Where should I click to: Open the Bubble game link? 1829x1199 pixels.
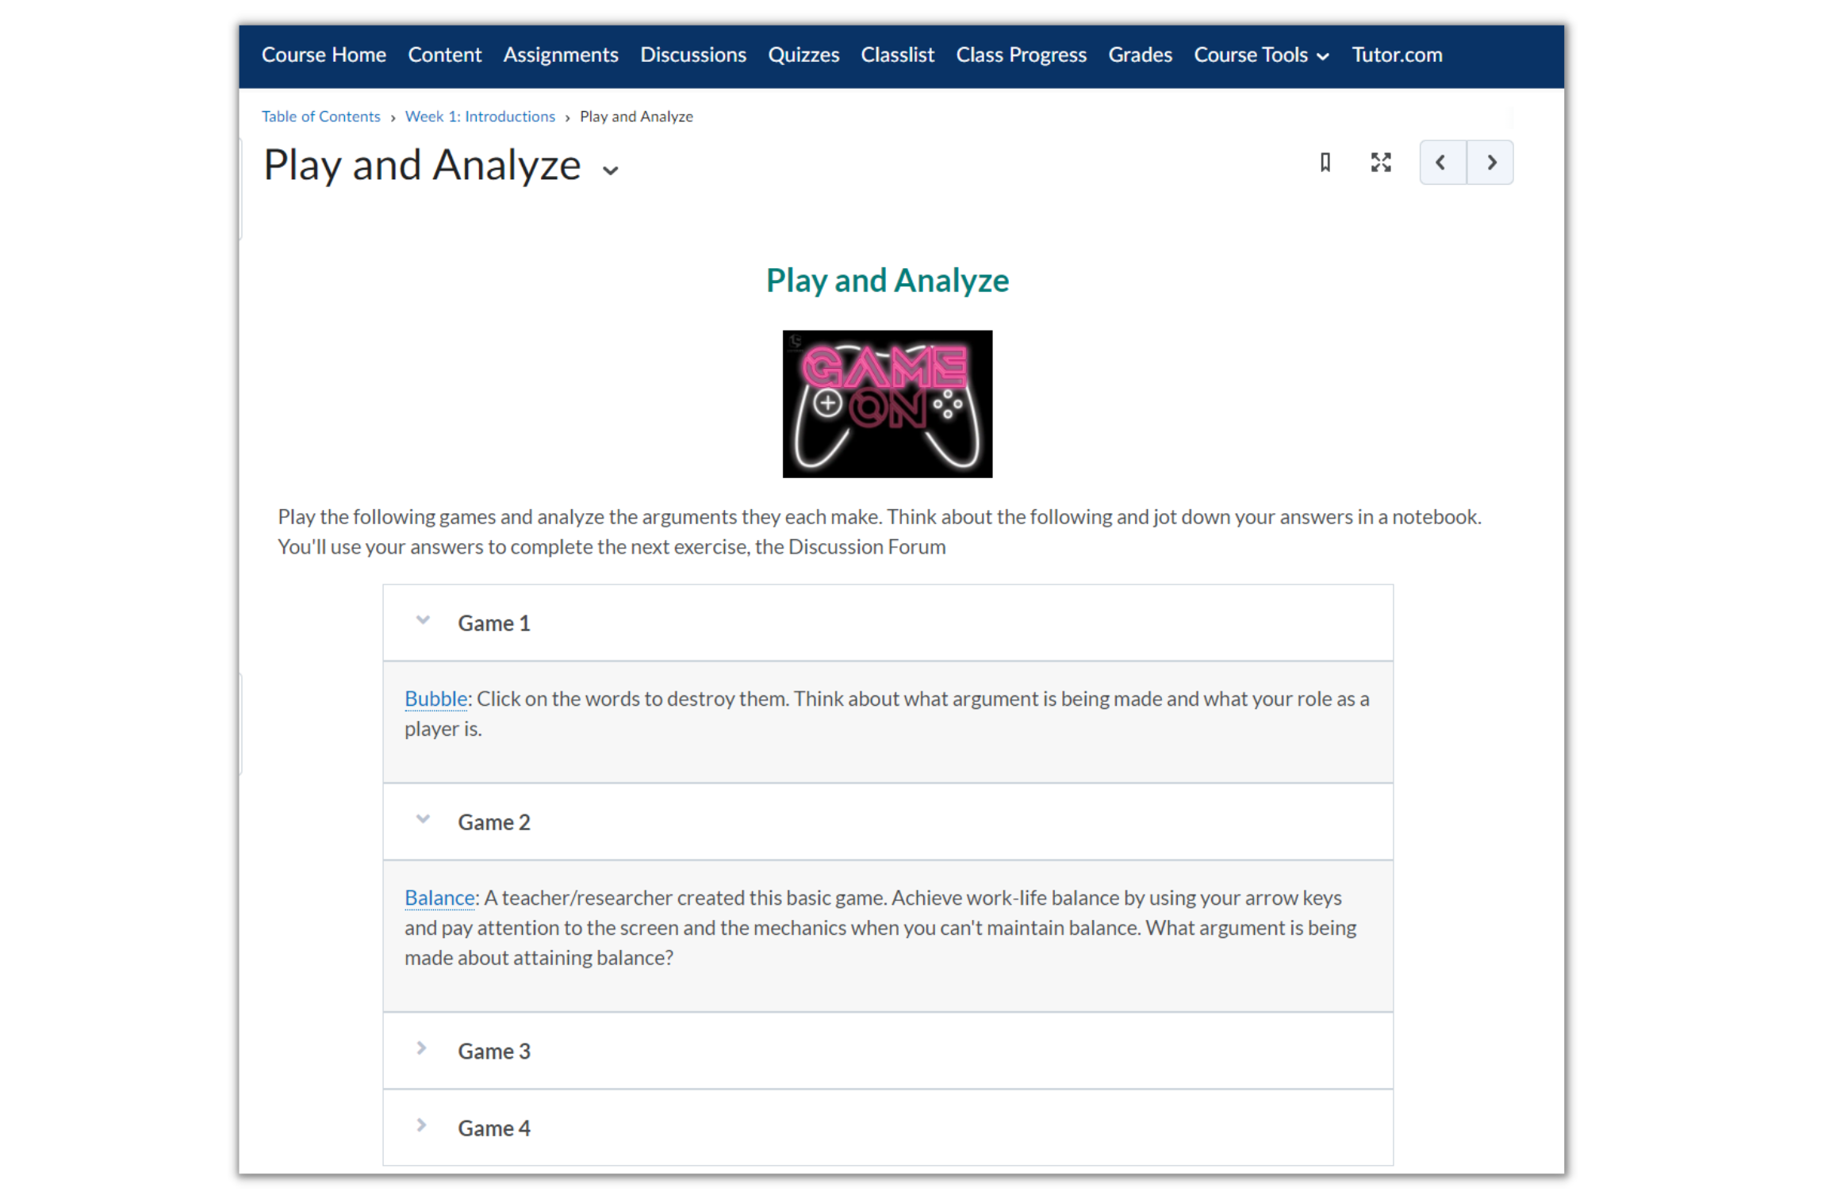point(435,699)
